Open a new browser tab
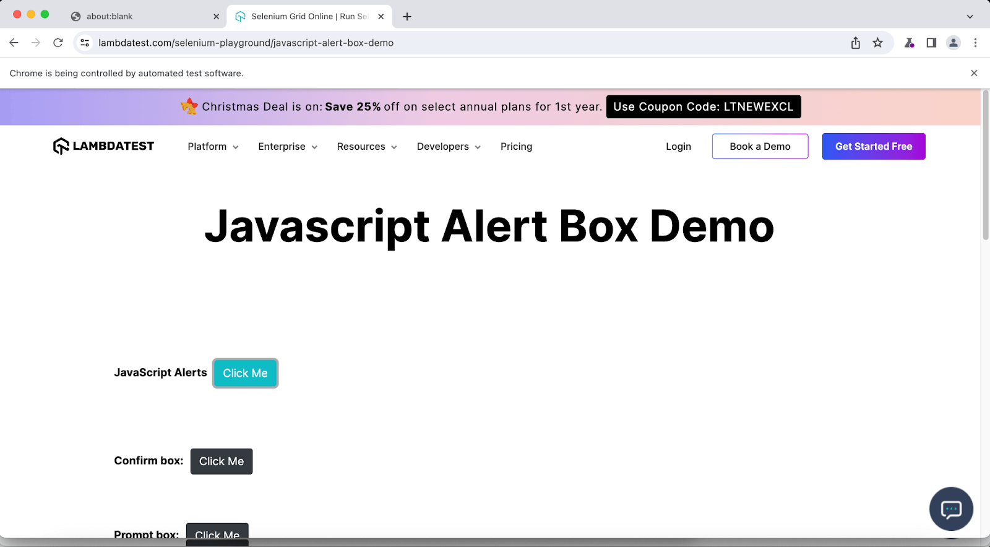 407,17
